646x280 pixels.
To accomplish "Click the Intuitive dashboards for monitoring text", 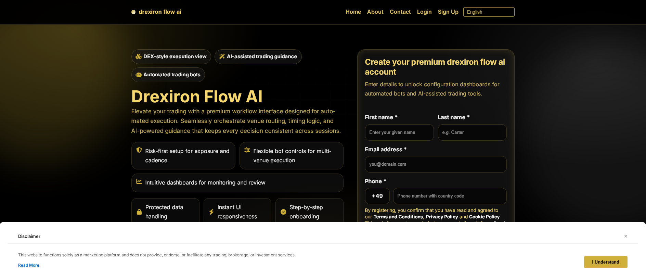I will 205,183.
